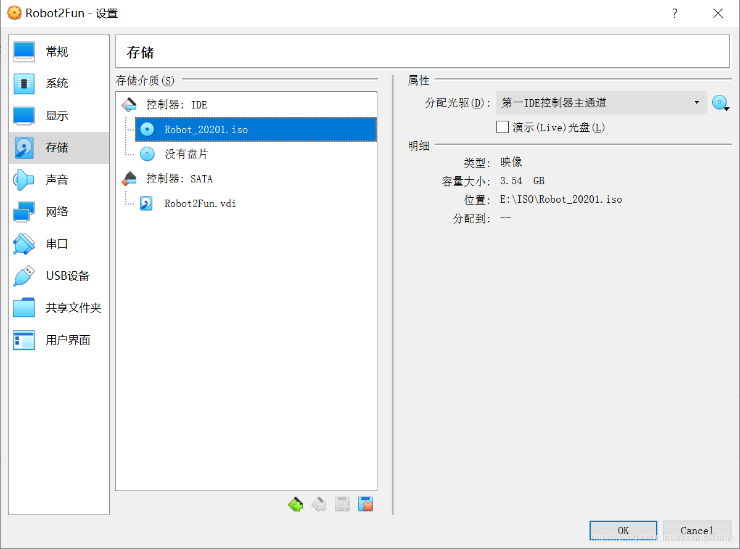Screen dimensions: 740x549
Task: Switch to the USB设备 settings page
Action: click(x=59, y=275)
